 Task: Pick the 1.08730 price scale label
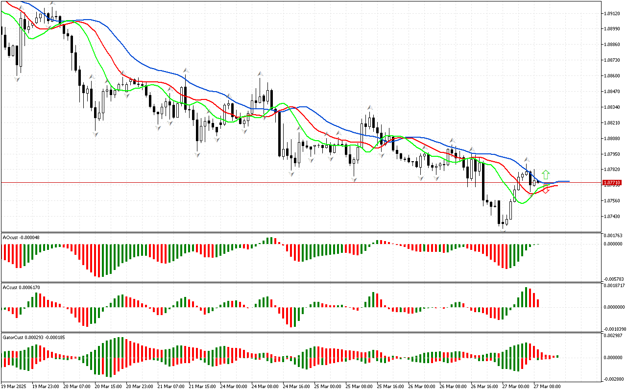coord(613,60)
